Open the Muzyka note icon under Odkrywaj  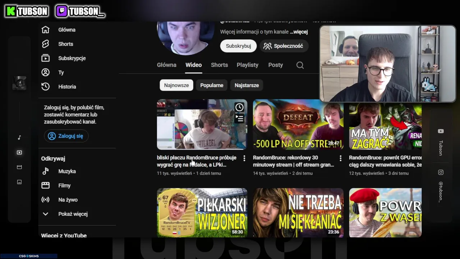45,171
